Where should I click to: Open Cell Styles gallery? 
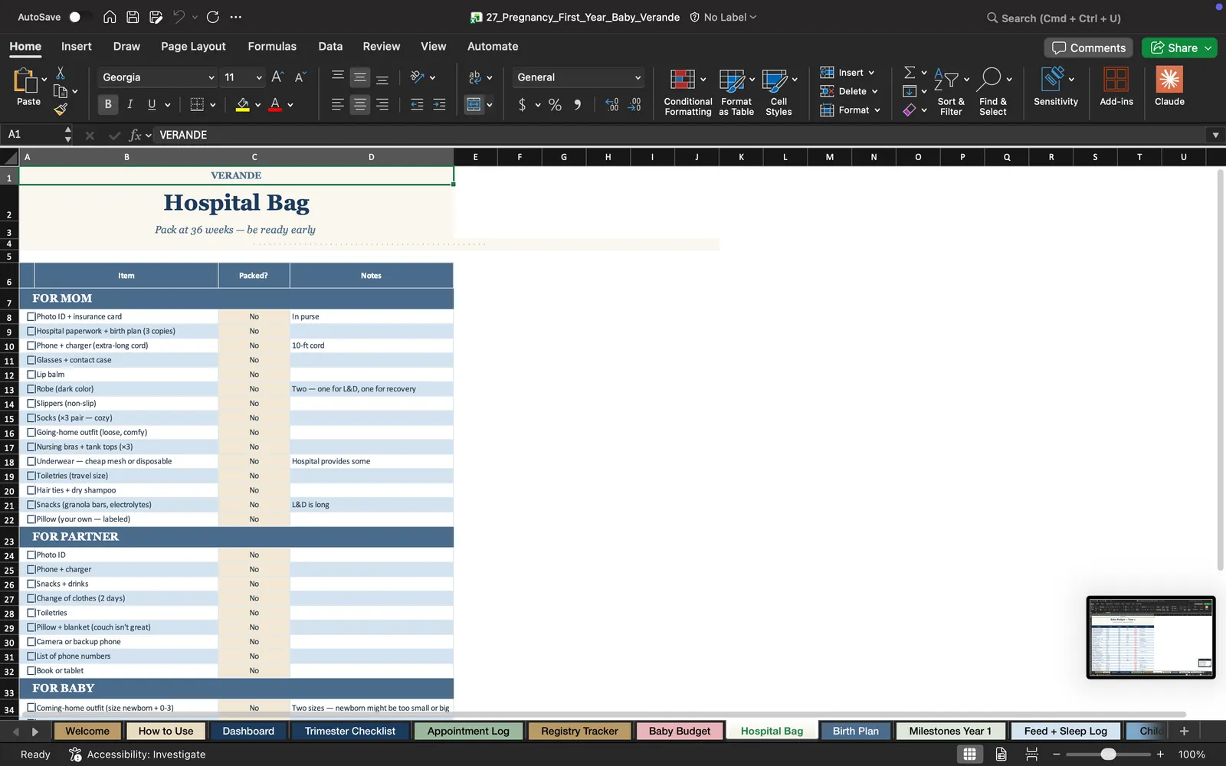779,91
